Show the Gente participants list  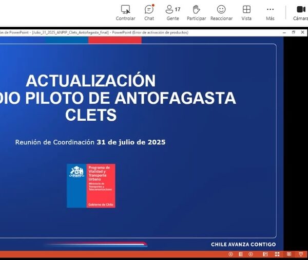172,13
